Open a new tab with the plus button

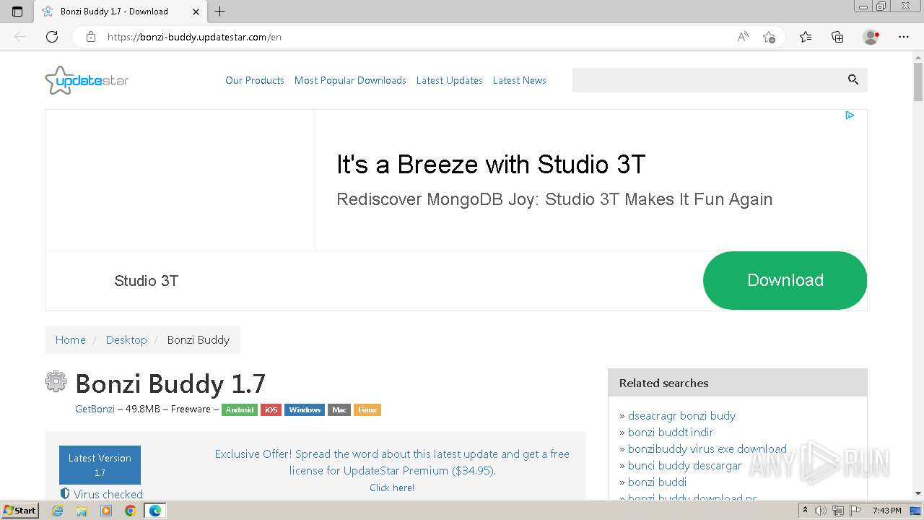(220, 12)
